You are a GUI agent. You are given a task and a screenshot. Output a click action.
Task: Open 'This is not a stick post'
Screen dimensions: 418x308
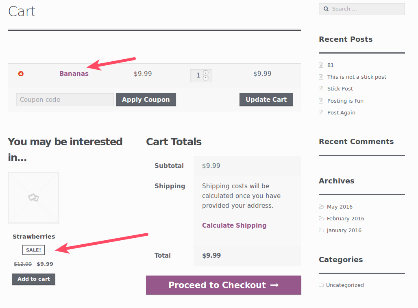coord(357,77)
